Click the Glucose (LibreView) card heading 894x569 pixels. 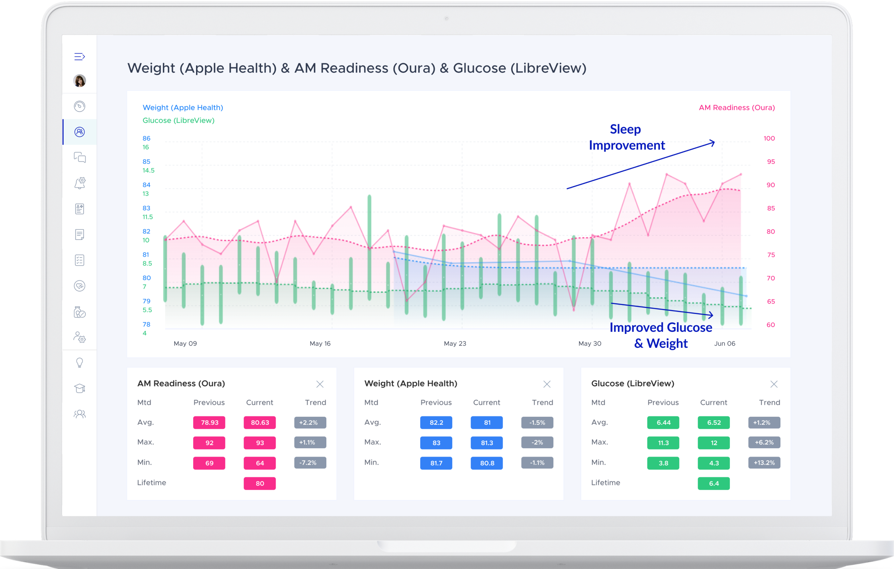click(x=633, y=383)
